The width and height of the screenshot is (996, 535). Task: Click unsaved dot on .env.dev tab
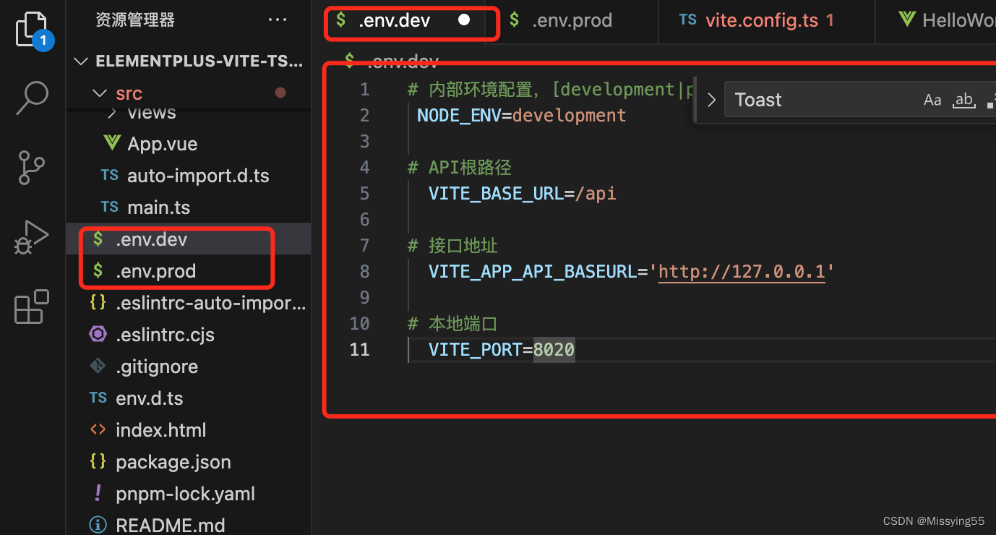click(x=464, y=20)
